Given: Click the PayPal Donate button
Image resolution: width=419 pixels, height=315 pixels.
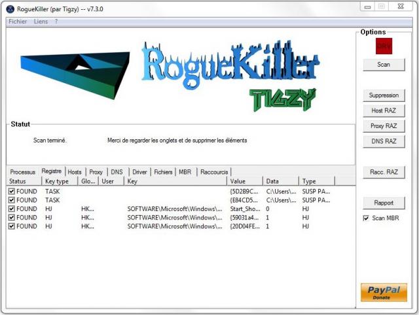Looking at the screenshot, I should pos(384,293).
